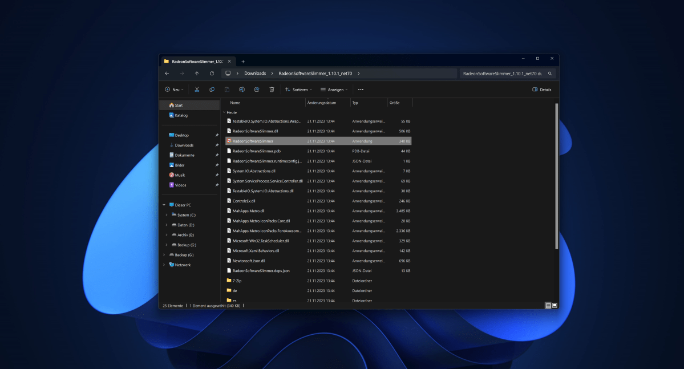The image size is (684, 369).
Task: Open Desktop in the sidebar
Action: click(x=181, y=135)
